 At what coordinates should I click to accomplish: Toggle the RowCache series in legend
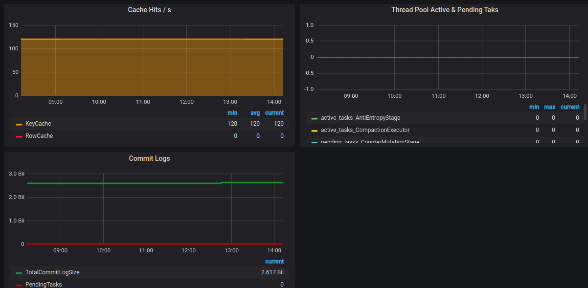click(x=39, y=136)
